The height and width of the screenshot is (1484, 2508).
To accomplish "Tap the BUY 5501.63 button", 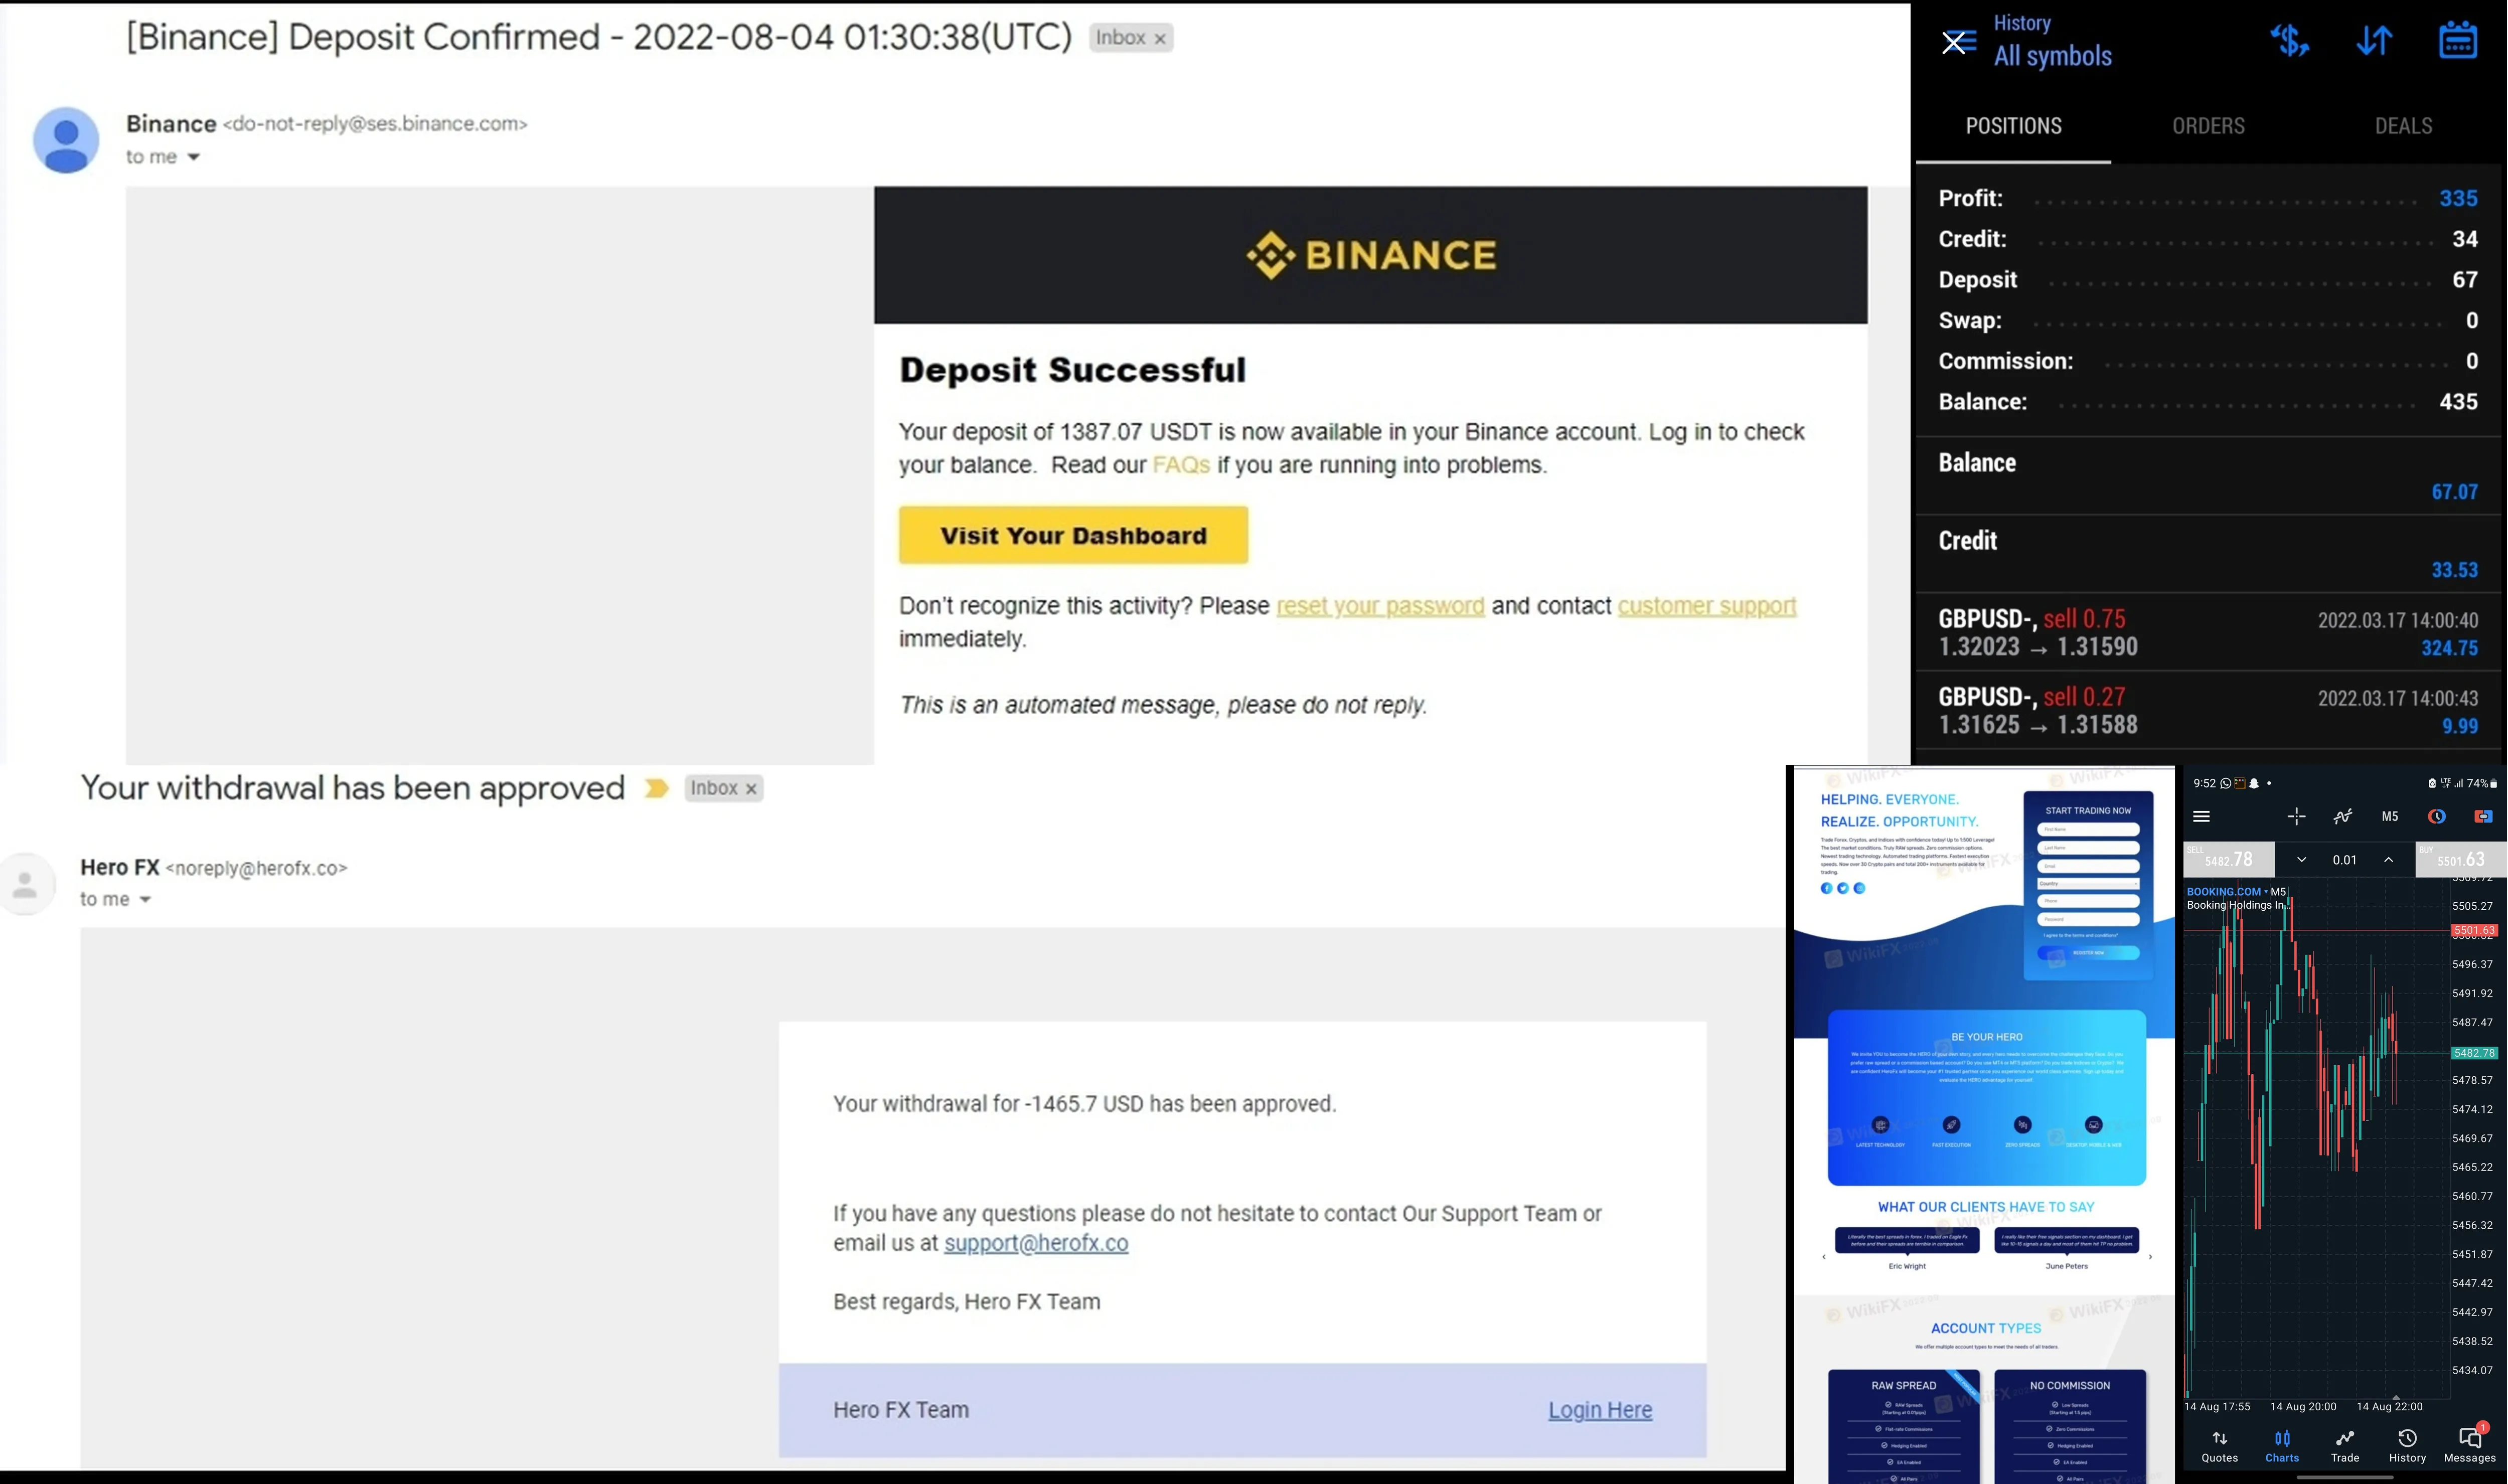I will tap(2461, 860).
